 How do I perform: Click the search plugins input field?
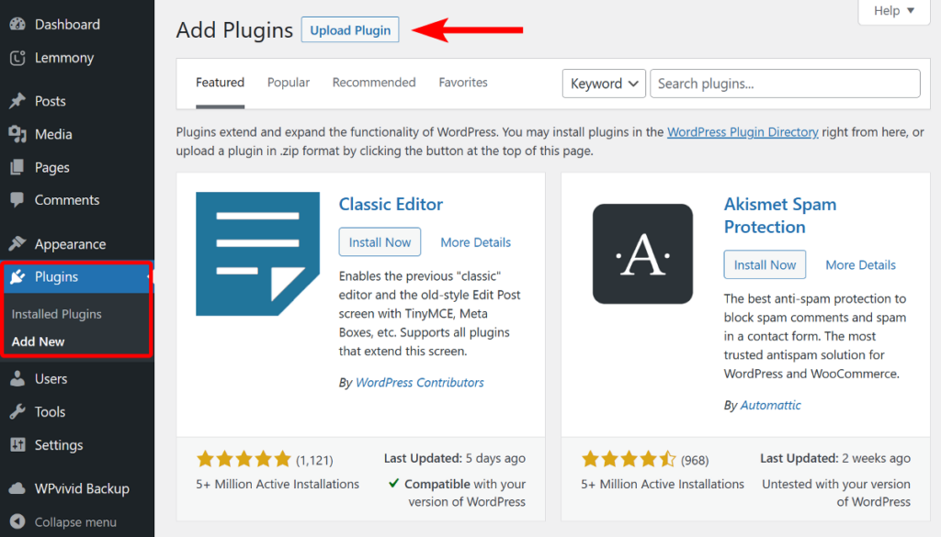tap(785, 83)
